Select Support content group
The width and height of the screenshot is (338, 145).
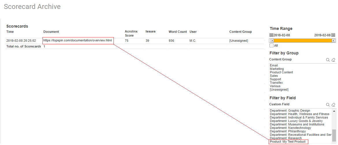click(276, 79)
